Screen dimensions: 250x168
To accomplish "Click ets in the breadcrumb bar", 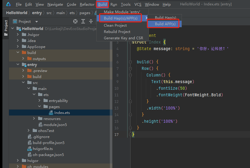I will 72,13.
